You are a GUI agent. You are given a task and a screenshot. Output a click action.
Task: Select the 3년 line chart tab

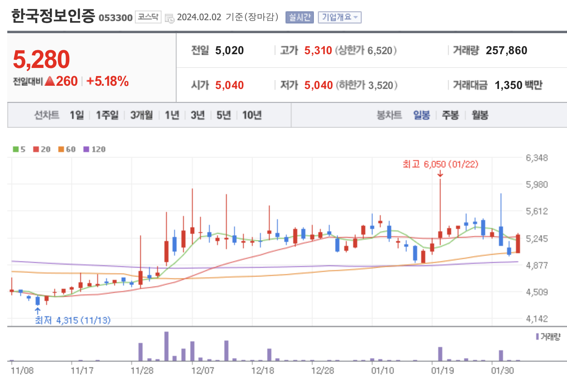point(198,115)
